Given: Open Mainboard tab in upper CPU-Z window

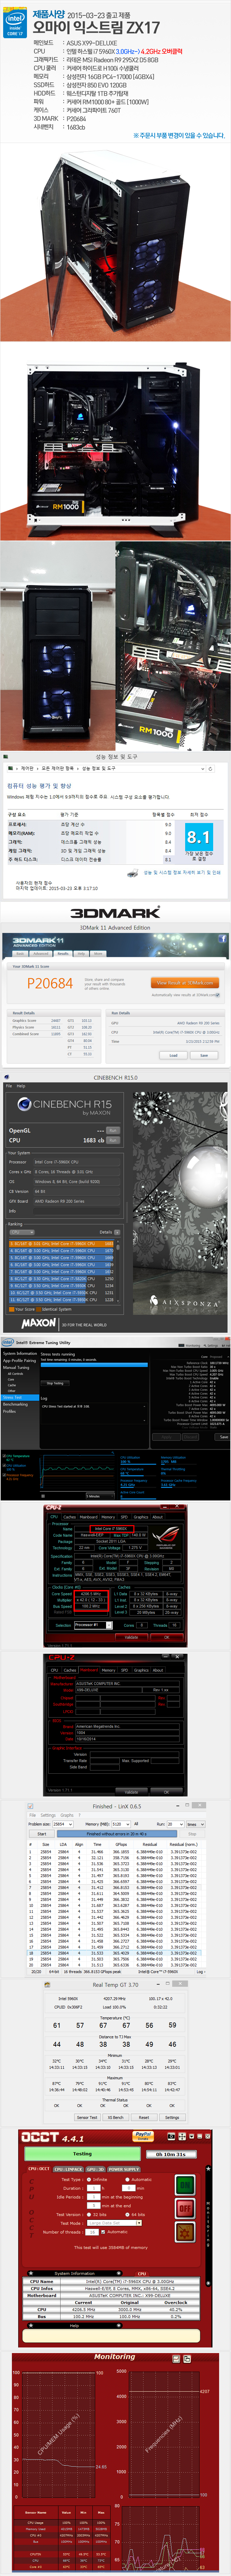Looking at the screenshot, I should tap(89, 1517).
